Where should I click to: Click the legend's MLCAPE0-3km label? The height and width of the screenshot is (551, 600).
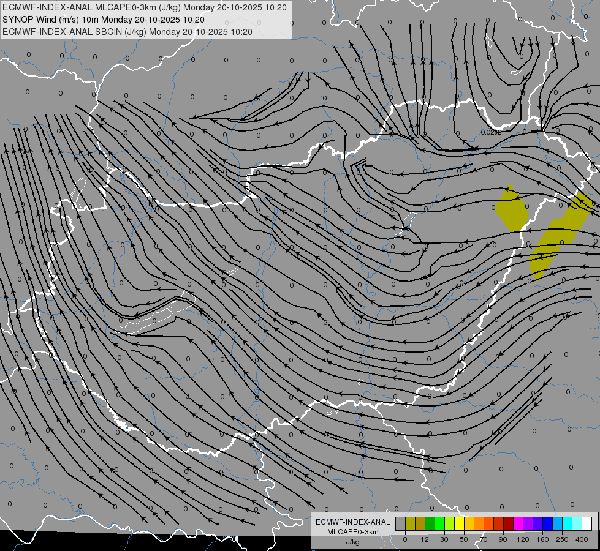pyautogui.click(x=353, y=532)
